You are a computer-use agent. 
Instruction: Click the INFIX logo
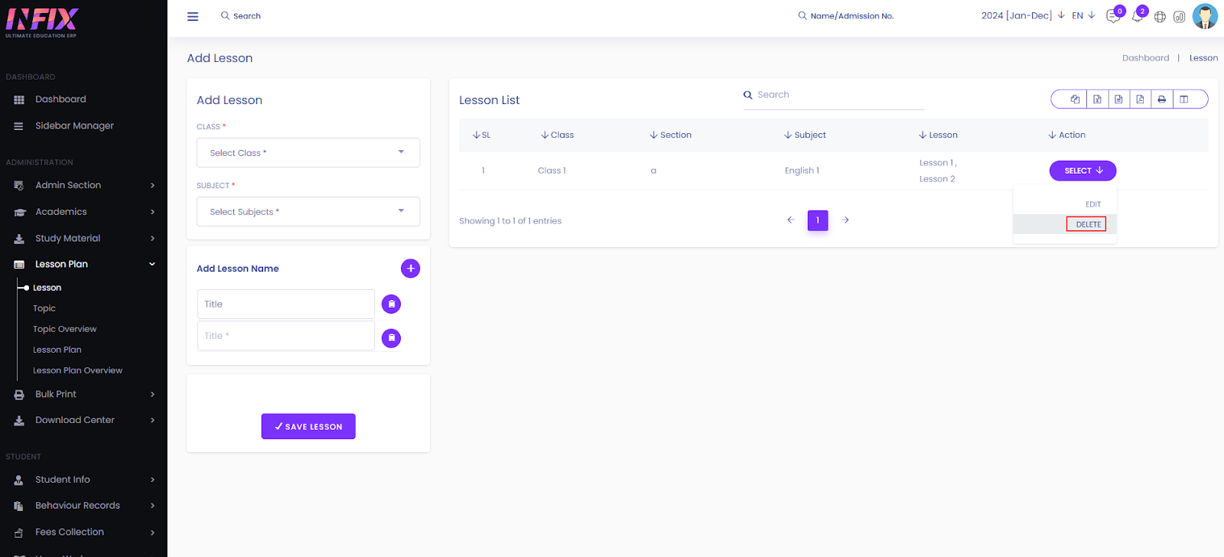(x=41, y=22)
